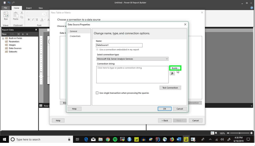Click the Copy icon in Clipboard group
The height and width of the screenshot is (146, 255).
pos(22,17)
